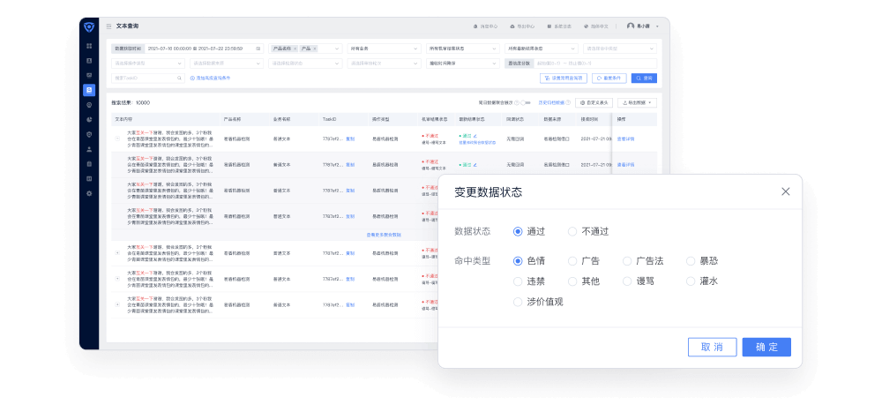Open the operation type select dropdown
Viewport: 882px width, 412px height.
(x=148, y=64)
